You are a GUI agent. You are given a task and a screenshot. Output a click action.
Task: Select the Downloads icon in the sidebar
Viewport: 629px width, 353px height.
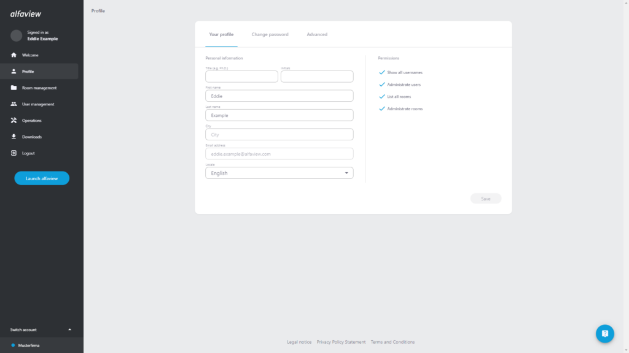tap(13, 136)
